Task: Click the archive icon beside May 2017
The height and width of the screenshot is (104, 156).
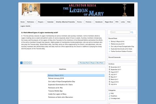Action: click(x=109, y=77)
